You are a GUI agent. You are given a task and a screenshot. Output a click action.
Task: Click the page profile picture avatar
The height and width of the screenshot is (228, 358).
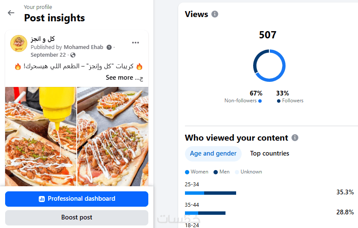(19, 44)
